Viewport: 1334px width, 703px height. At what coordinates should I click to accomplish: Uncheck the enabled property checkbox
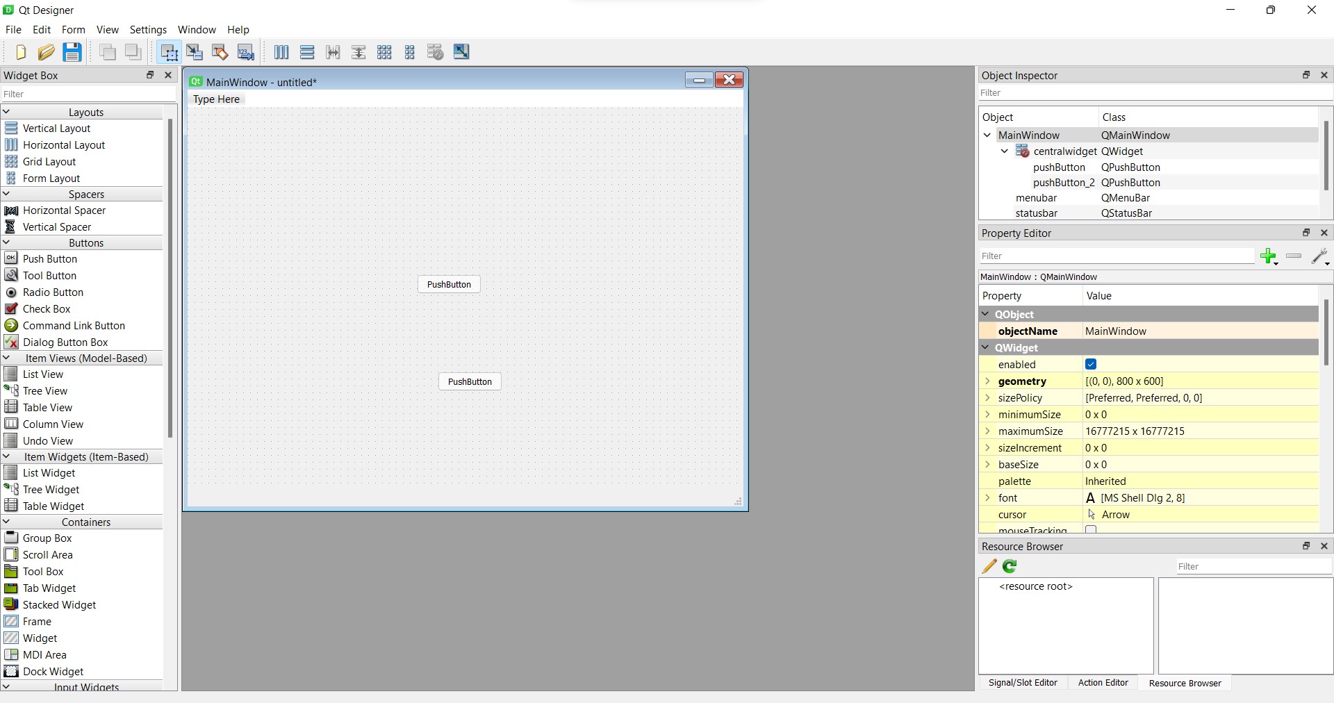pyautogui.click(x=1090, y=364)
